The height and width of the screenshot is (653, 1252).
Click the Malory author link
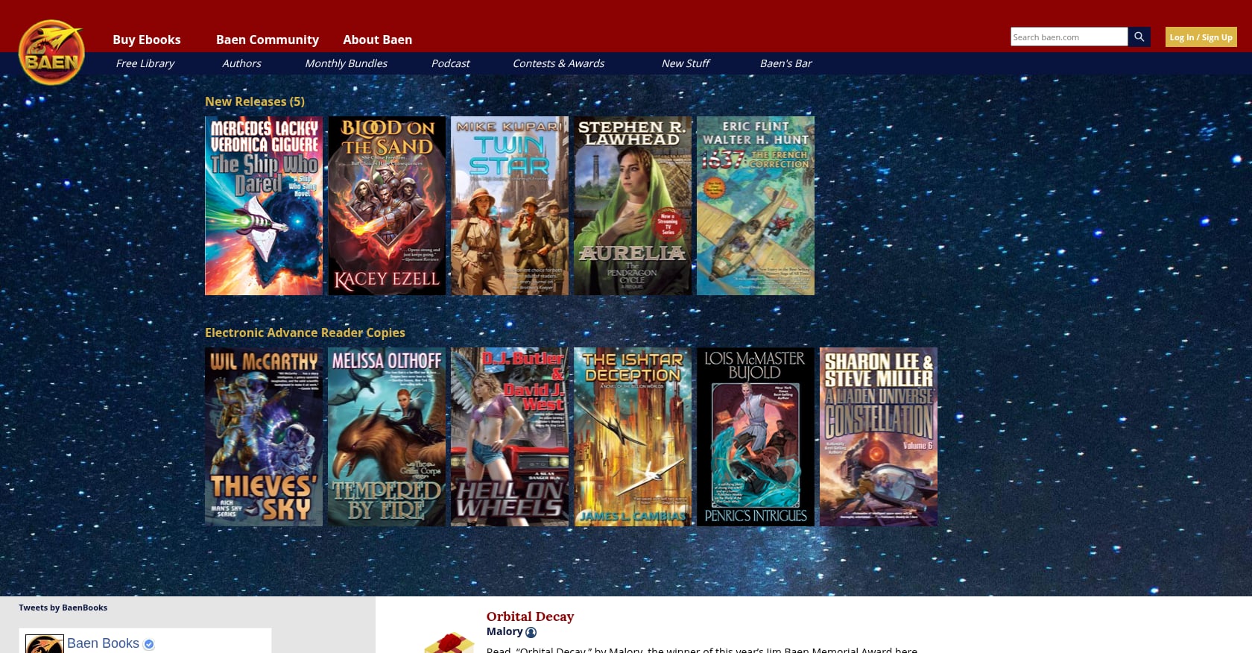click(x=505, y=631)
